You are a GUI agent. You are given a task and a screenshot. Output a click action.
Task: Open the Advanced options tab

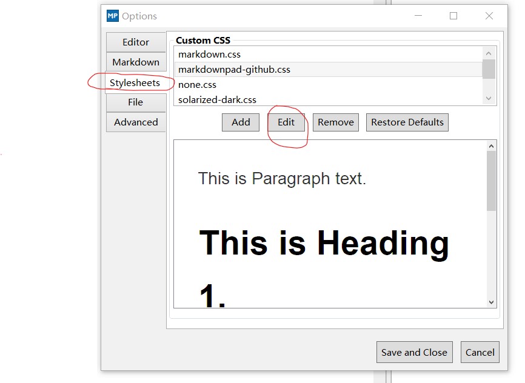(135, 122)
